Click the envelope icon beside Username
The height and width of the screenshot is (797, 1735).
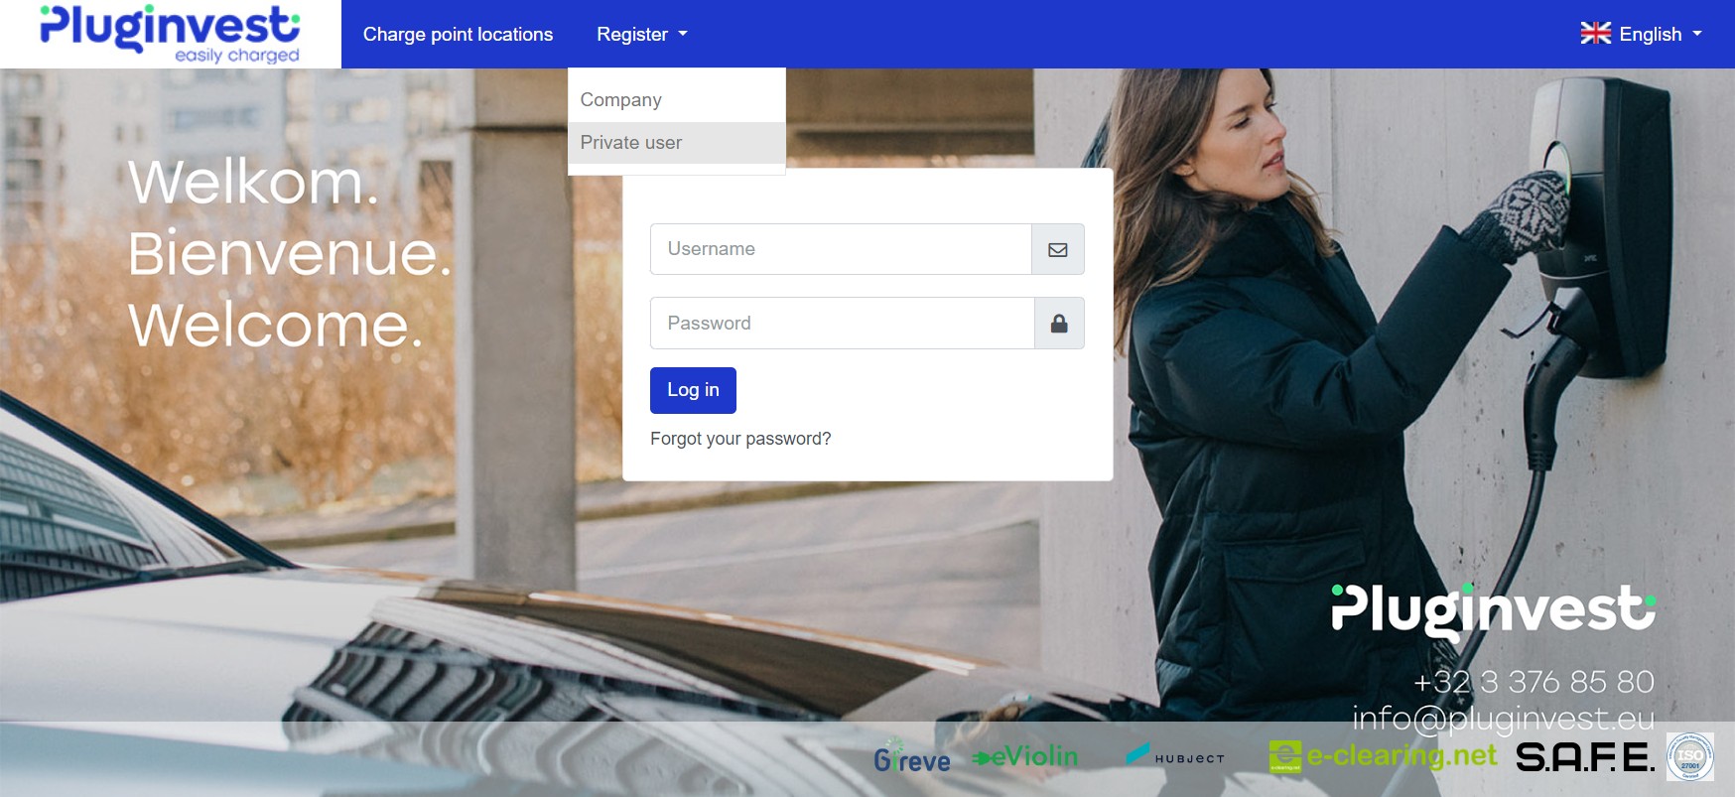[x=1058, y=249]
